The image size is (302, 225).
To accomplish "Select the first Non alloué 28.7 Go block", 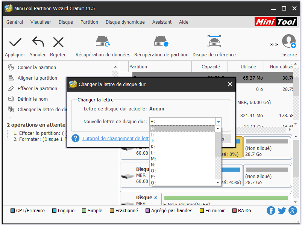I will [x=267, y=147].
